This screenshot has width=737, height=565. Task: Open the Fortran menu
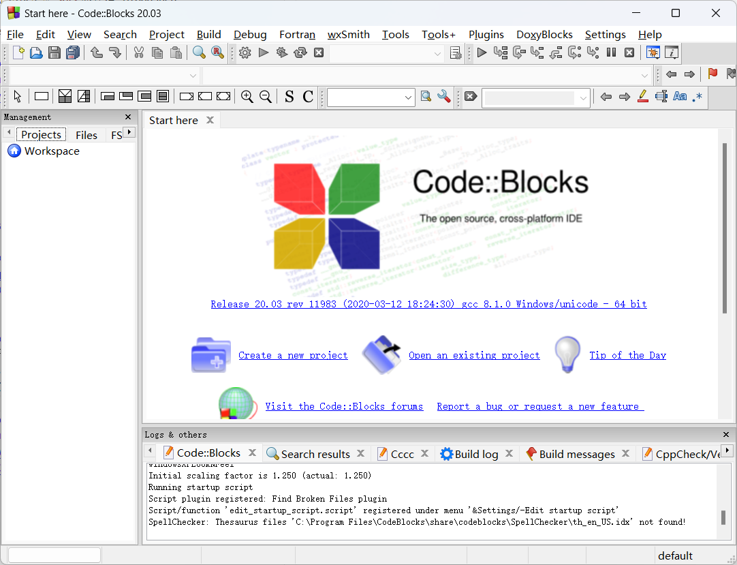(x=297, y=34)
